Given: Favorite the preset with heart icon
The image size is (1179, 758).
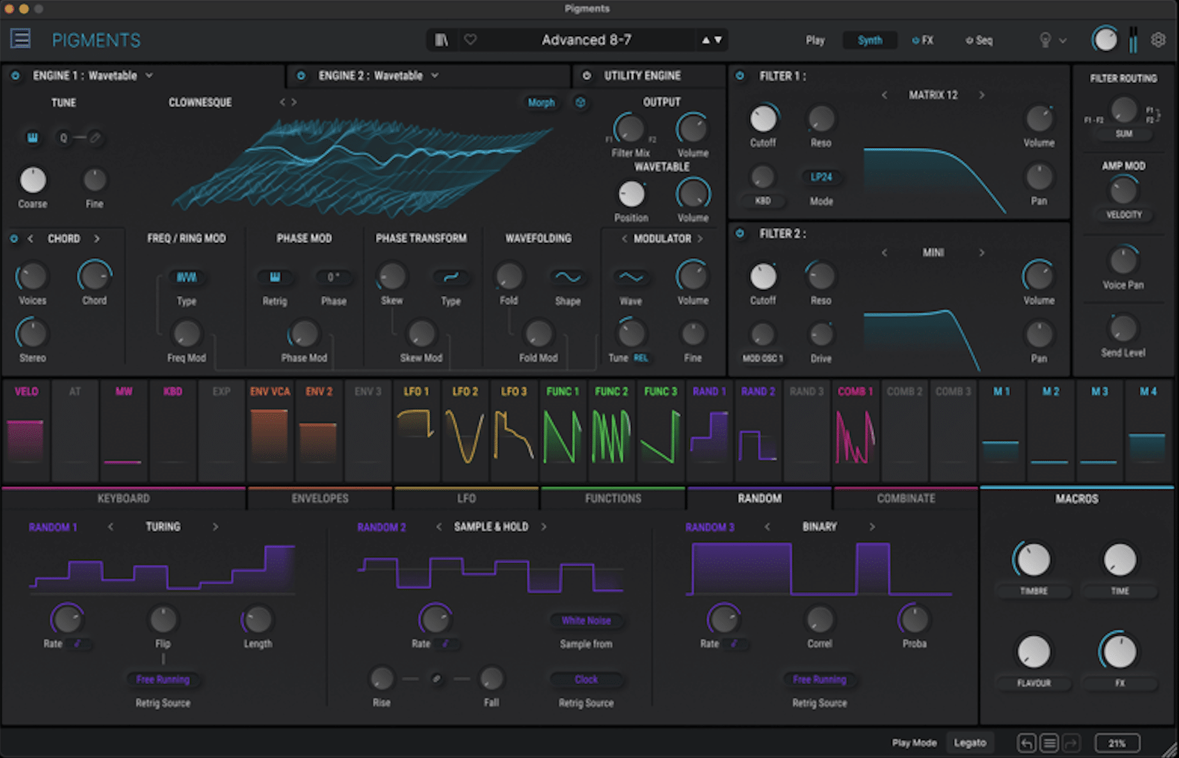Looking at the screenshot, I should pos(471,40).
